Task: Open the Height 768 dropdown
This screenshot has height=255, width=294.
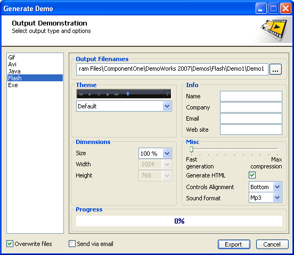Action: pyautogui.click(x=155, y=175)
